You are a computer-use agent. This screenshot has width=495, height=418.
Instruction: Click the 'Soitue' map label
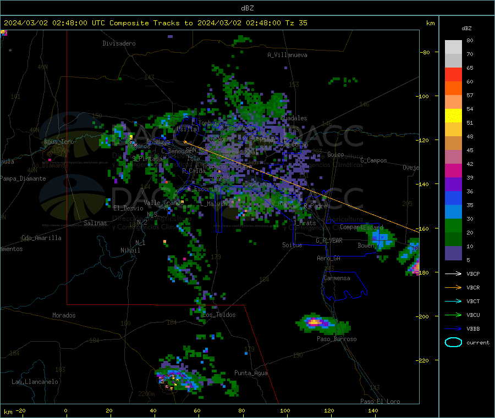coord(292,245)
